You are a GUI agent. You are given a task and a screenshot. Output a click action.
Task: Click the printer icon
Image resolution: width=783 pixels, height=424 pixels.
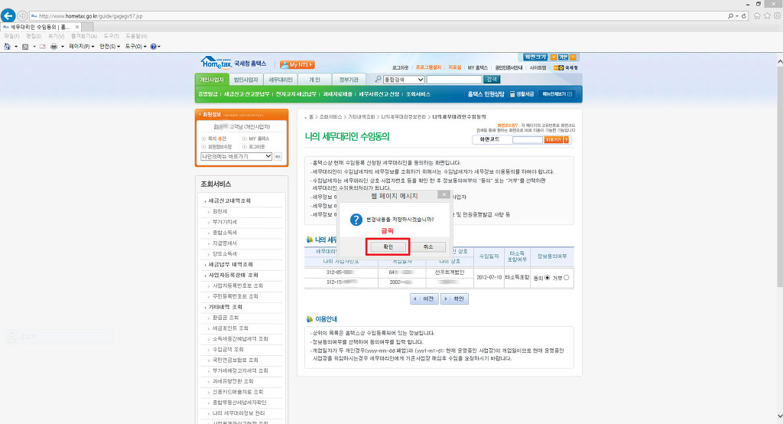(54, 47)
